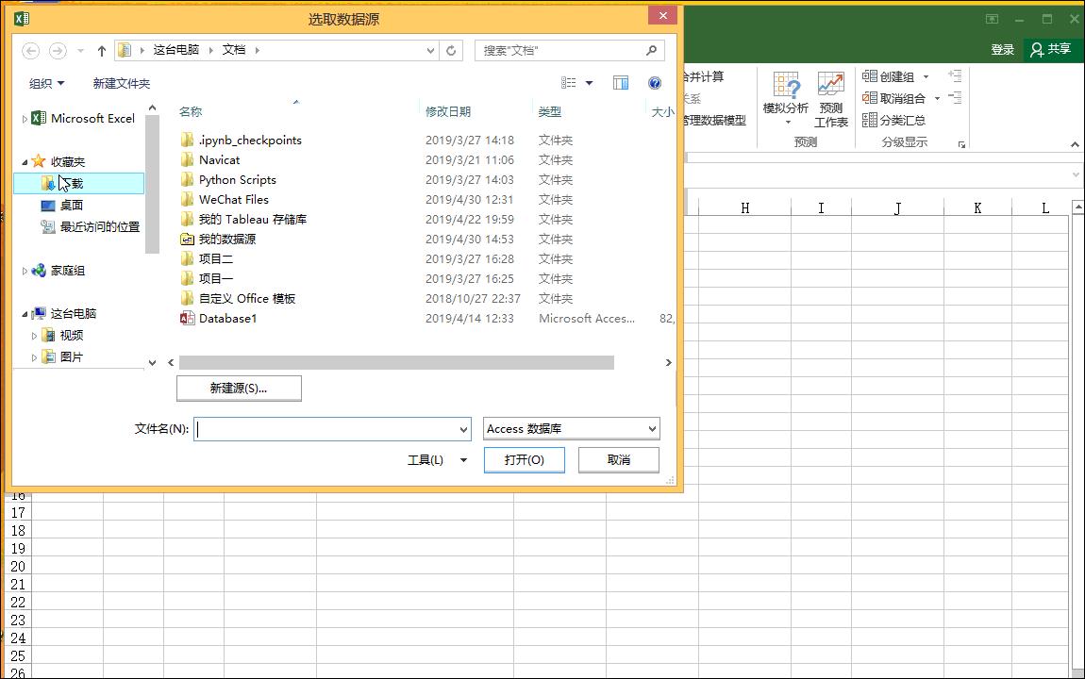Open the 分级显示 dialog launcher
1085x679 pixels.
[x=961, y=144]
